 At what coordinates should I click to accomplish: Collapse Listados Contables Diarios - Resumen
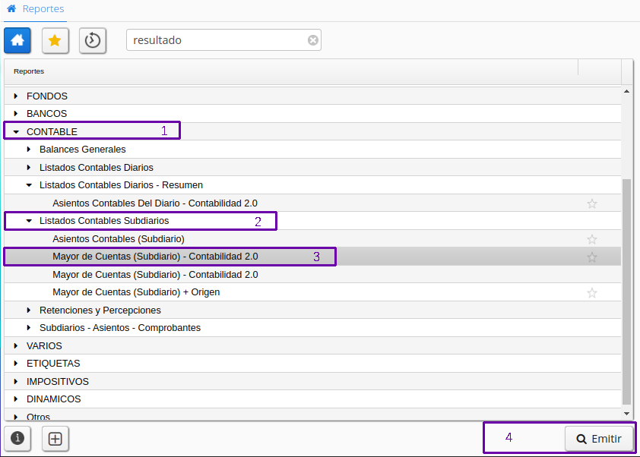point(29,185)
